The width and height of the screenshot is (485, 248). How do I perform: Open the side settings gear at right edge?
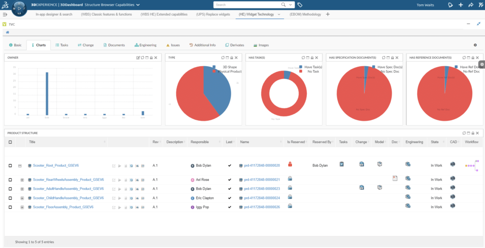coord(482,64)
